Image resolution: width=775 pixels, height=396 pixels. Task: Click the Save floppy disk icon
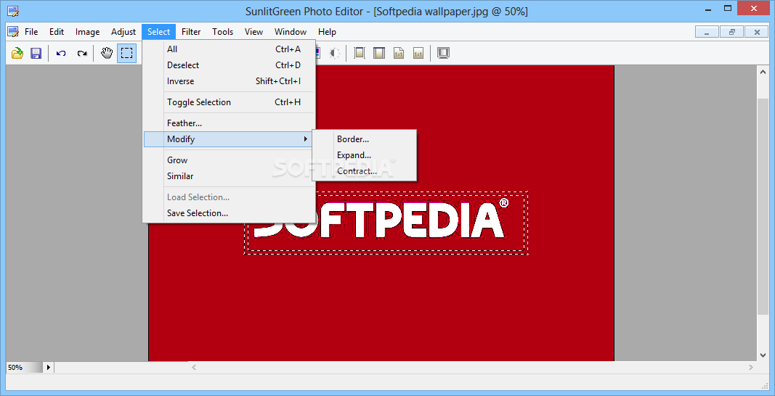pyautogui.click(x=36, y=54)
